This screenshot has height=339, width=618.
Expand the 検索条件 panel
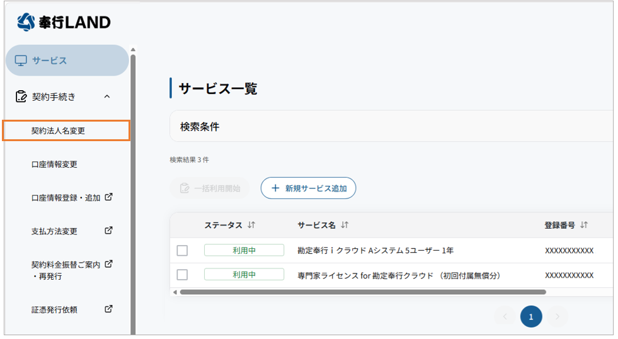(391, 127)
